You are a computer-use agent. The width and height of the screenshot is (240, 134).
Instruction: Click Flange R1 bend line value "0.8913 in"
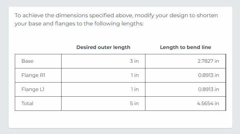208,75
